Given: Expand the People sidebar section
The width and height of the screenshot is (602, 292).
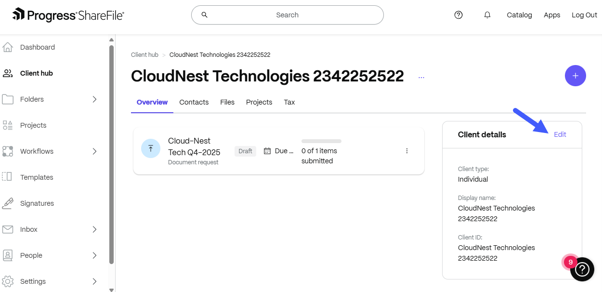Looking at the screenshot, I should [94, 255].
